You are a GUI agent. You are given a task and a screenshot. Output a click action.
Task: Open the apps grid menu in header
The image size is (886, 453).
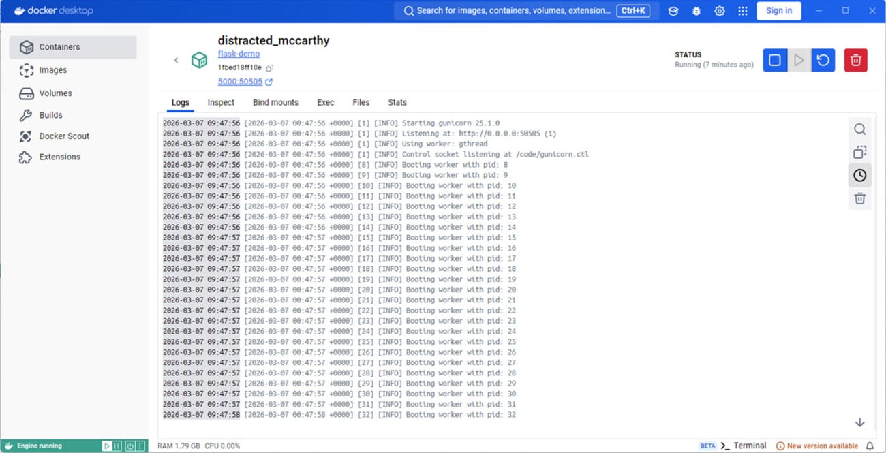[742, 11]
